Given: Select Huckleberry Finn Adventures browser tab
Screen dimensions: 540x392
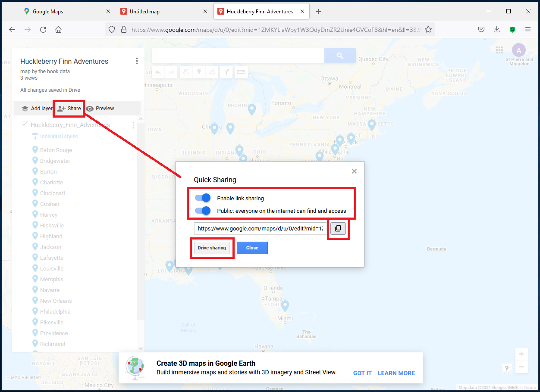Looking at the screenshot, I should [262, 12].
